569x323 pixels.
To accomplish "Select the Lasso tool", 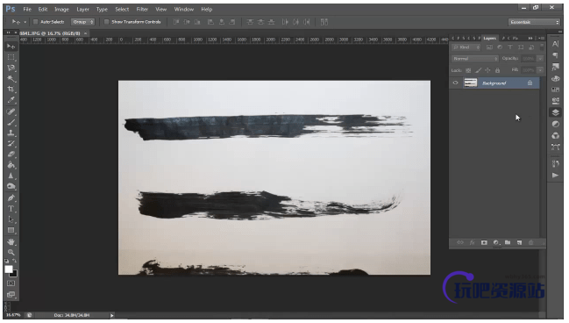I will pos(11,68).
